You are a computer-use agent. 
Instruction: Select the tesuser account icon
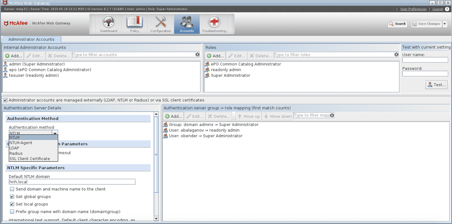5,76
